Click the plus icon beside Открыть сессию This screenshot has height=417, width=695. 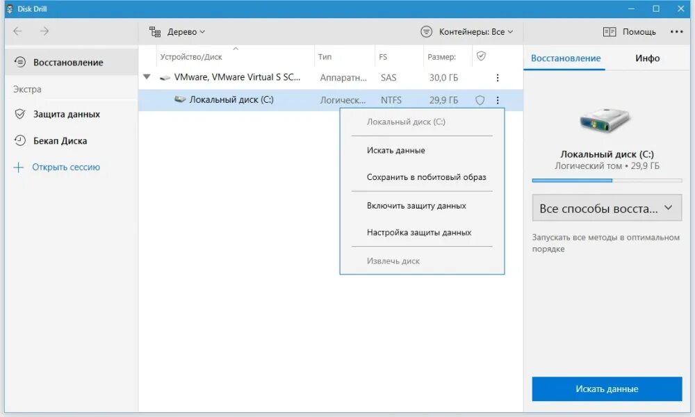click(x=18, y=167)
